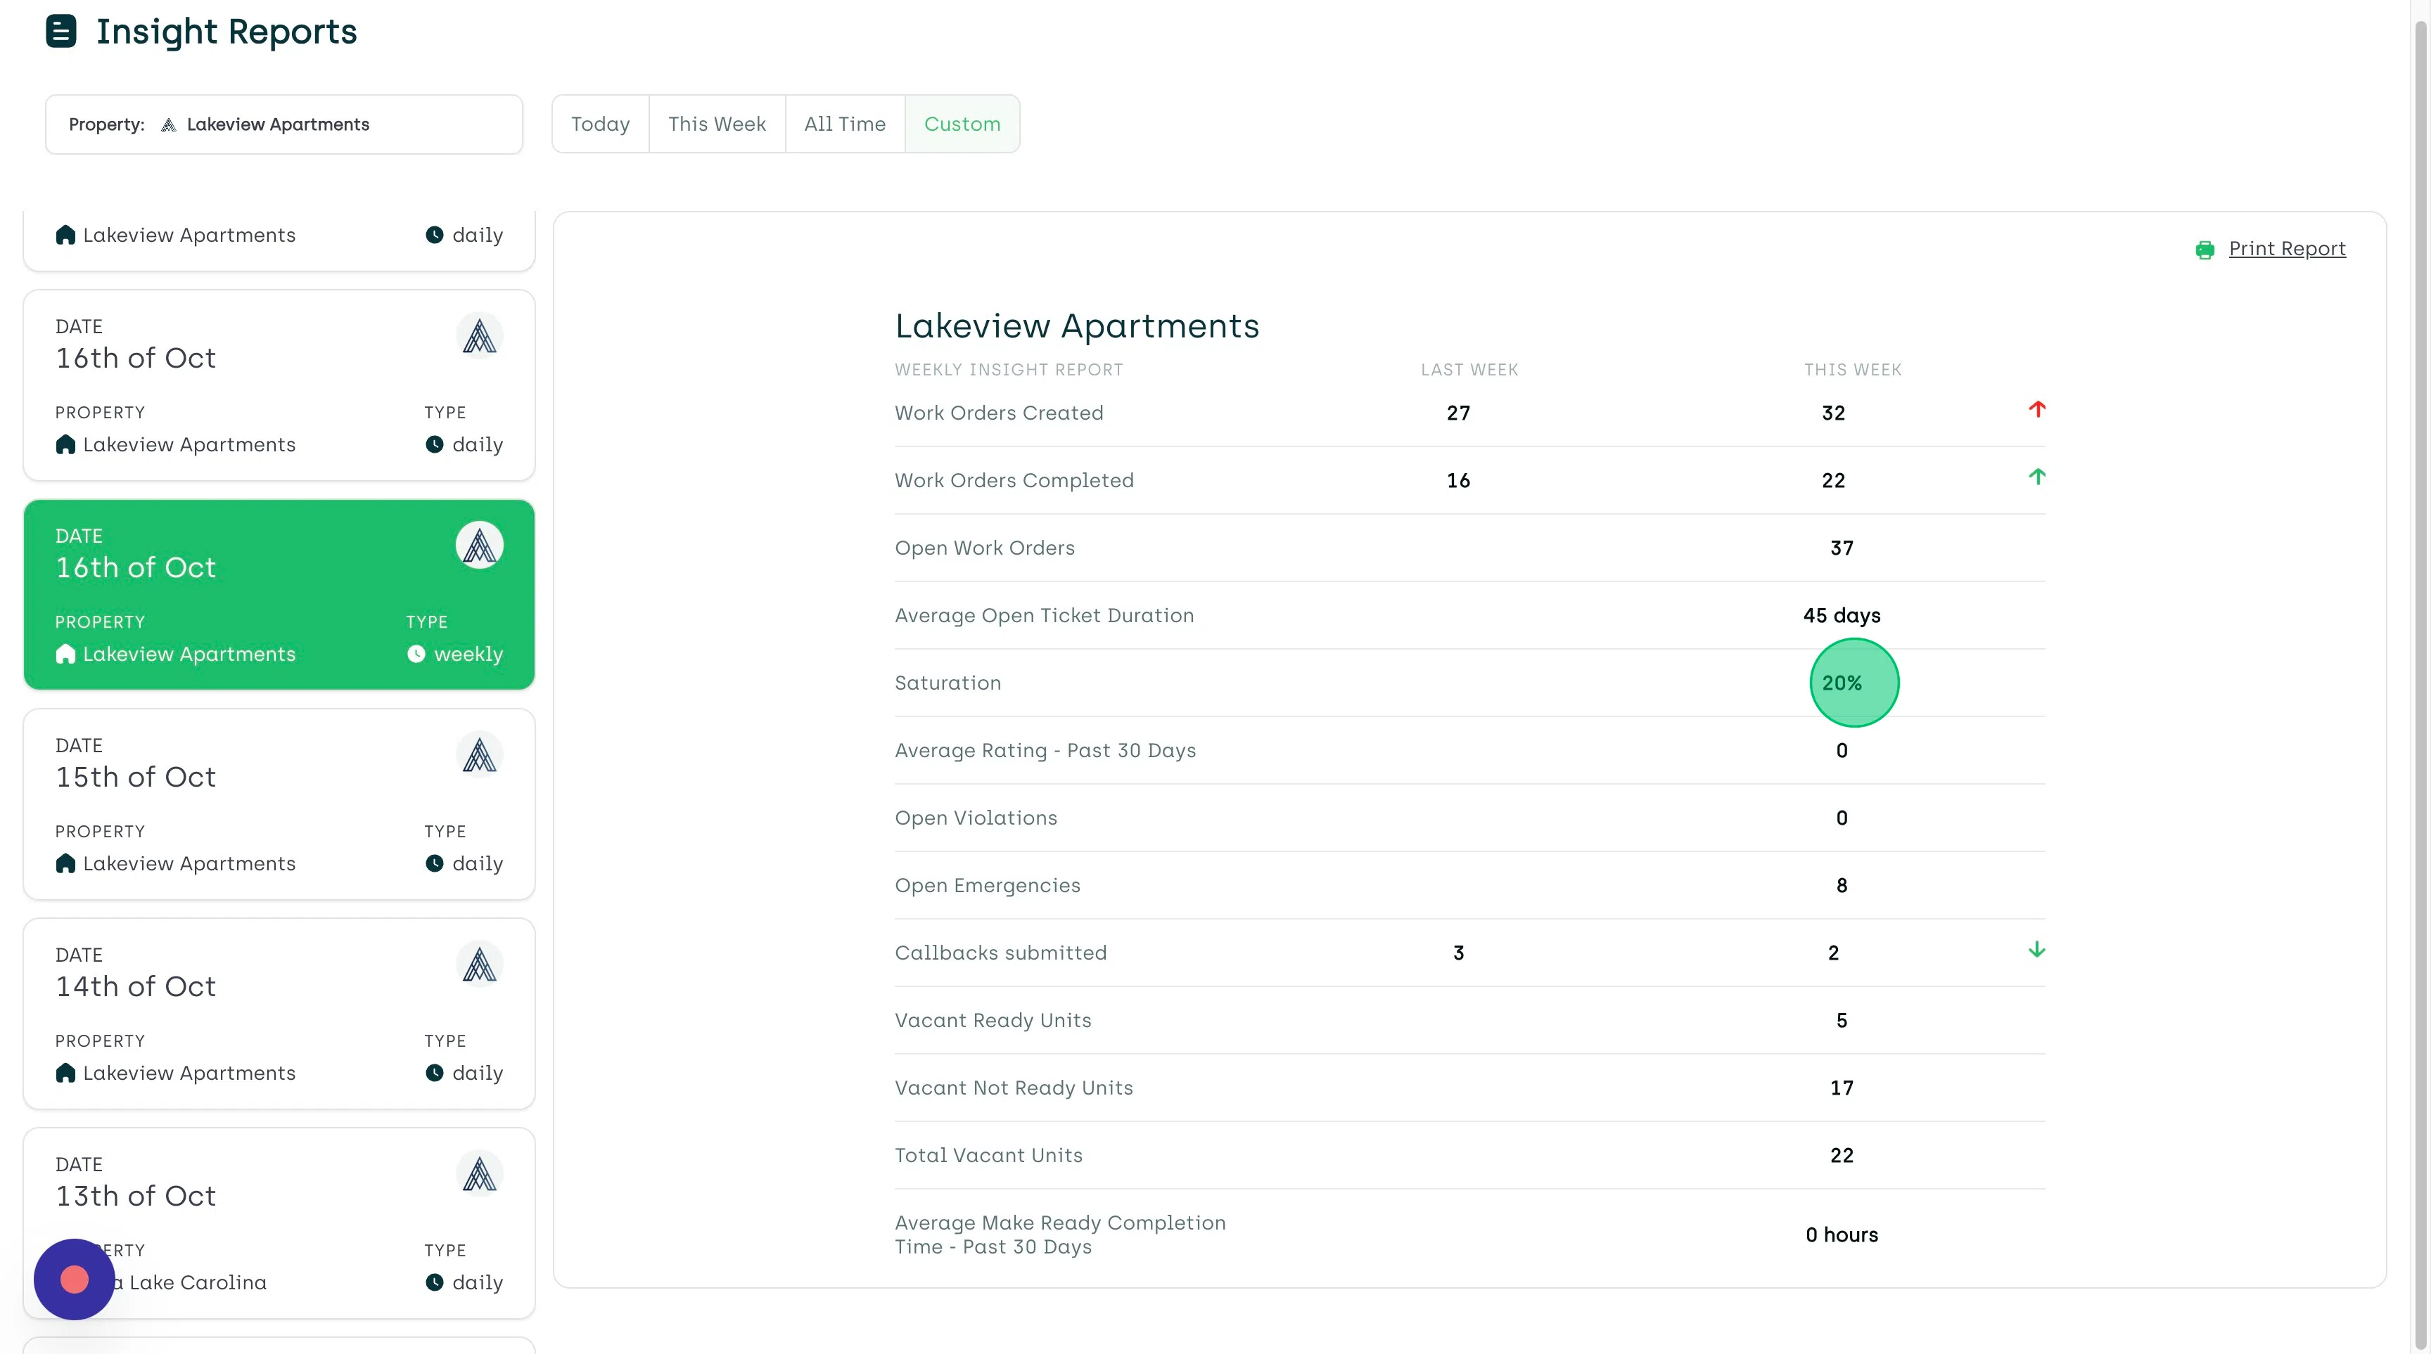The width and height of the screenshot is (2431, 1354).
Task: Click the clock icon on the partially visible top daily card
Action: coord(434,235)
